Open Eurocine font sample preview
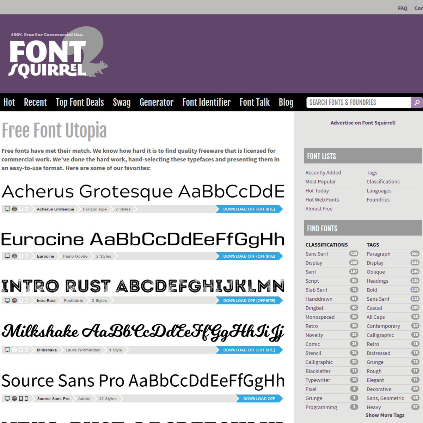Viewport: 423px width, 423px height. (143, 239)
